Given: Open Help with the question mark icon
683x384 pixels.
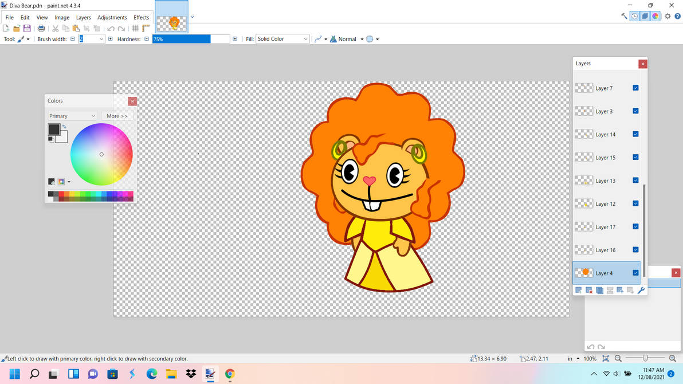Looking at the screenshot, I should click(677, 16).
